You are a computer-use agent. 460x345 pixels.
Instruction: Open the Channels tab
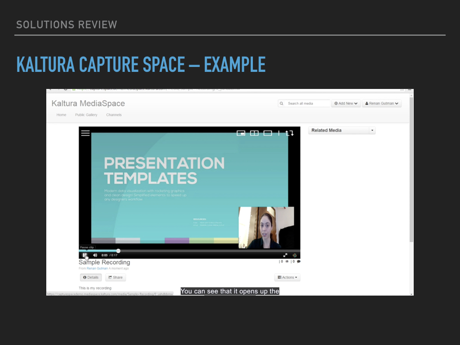[114, 115]
